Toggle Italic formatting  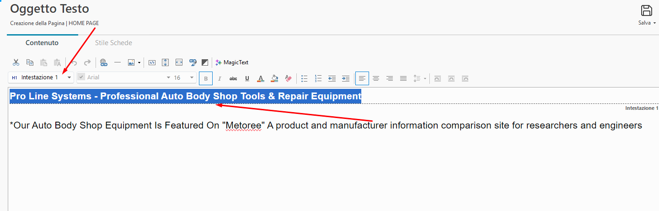[x=220, y=78]
